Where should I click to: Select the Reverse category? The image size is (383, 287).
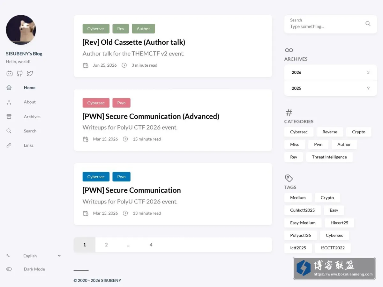(x=330, y=132)
